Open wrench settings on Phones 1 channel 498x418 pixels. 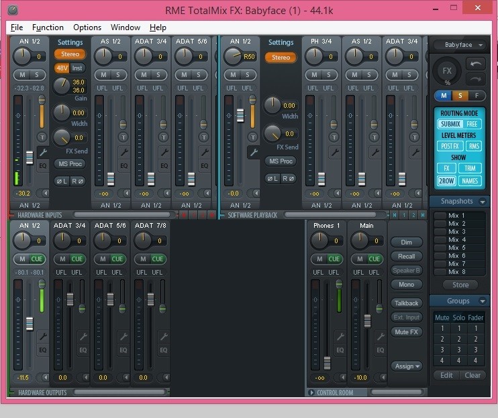(340, 336)
